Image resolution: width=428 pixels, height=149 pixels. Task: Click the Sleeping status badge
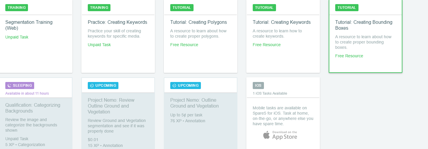coord(20,86)
